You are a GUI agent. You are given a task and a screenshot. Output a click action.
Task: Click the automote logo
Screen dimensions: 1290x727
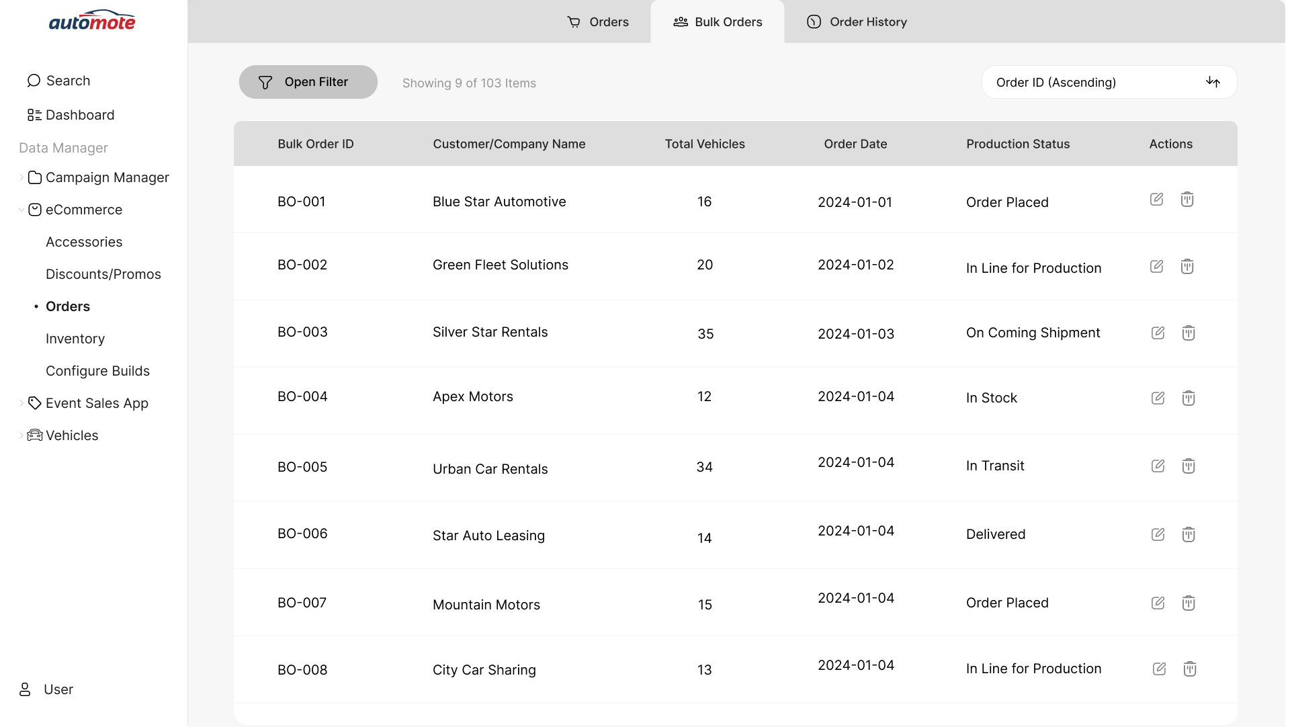pyautogui.click(x=92, y=22)
